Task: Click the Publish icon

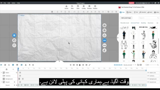Action: click(95, 6)
